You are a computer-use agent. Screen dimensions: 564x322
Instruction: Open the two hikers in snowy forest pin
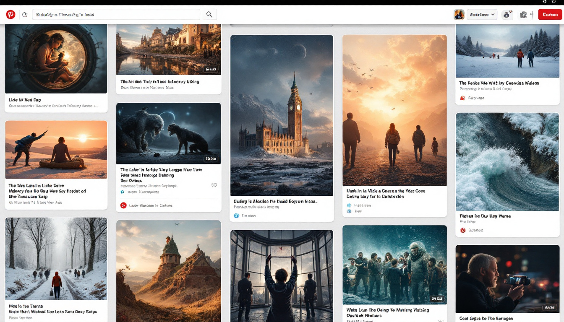(x=507, y=51)
